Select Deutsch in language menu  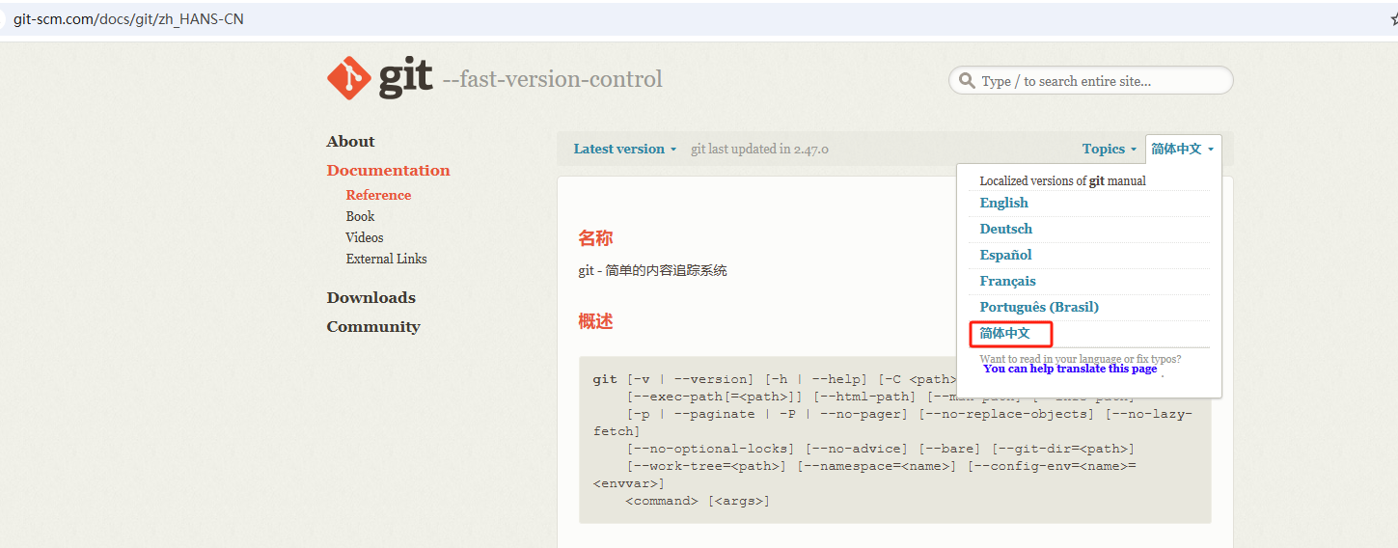[x=1006, y=229]
